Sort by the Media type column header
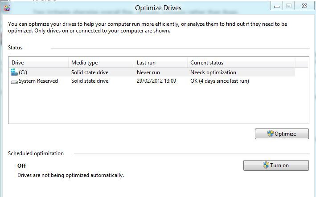This screenshot has height=197, width=316. [x=84, y=63]
